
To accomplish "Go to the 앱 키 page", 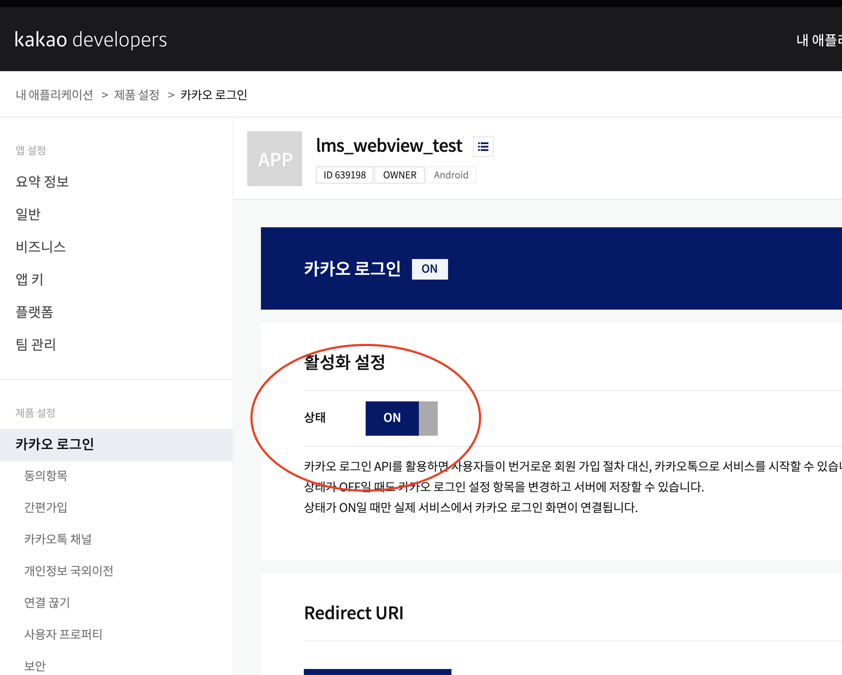I will (29, 279).
